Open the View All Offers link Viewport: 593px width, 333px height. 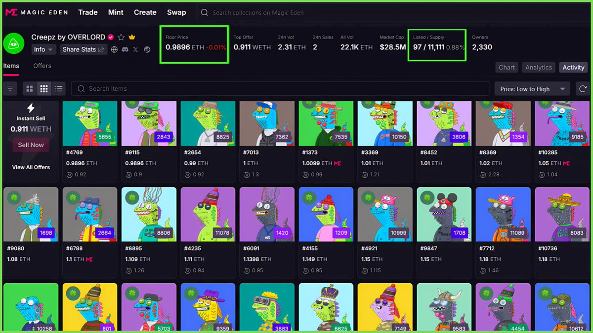click(31, 167)
